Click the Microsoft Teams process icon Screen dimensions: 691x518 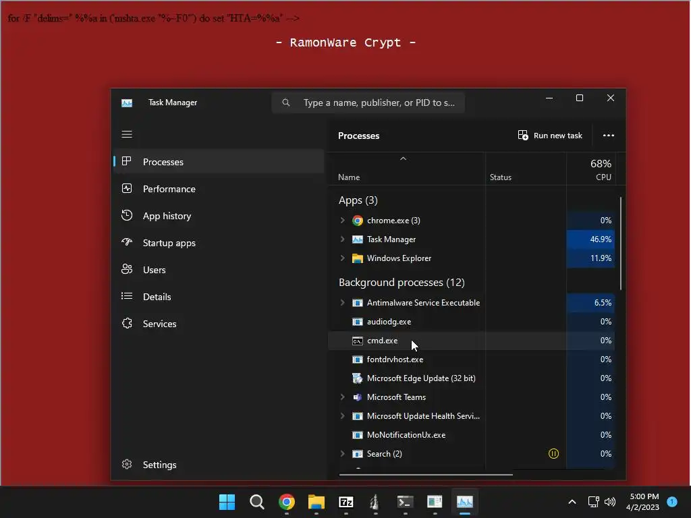pos(358,397)
